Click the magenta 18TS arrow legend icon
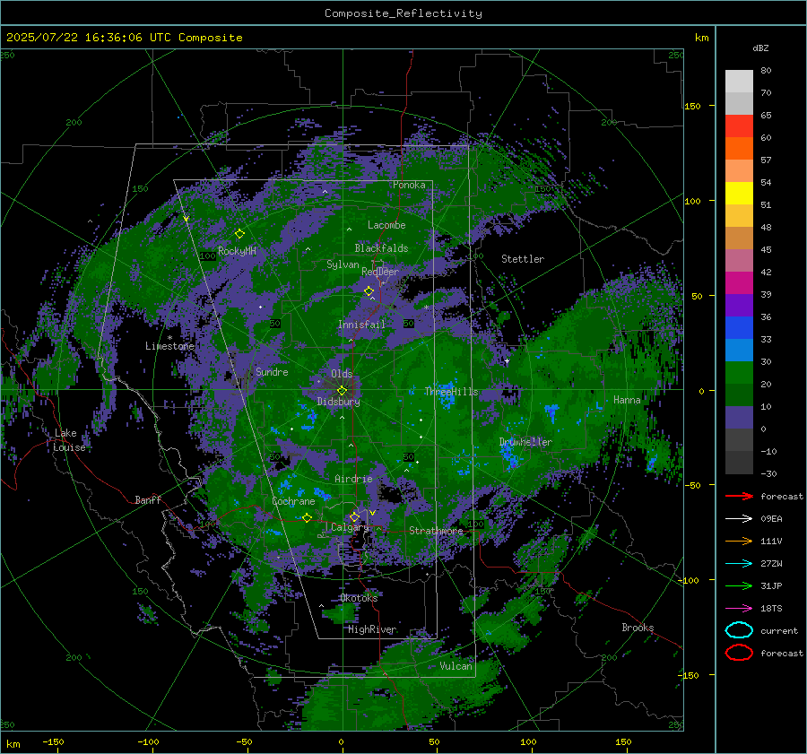Viewport: 807px width, 754px height. click(739, 609)
